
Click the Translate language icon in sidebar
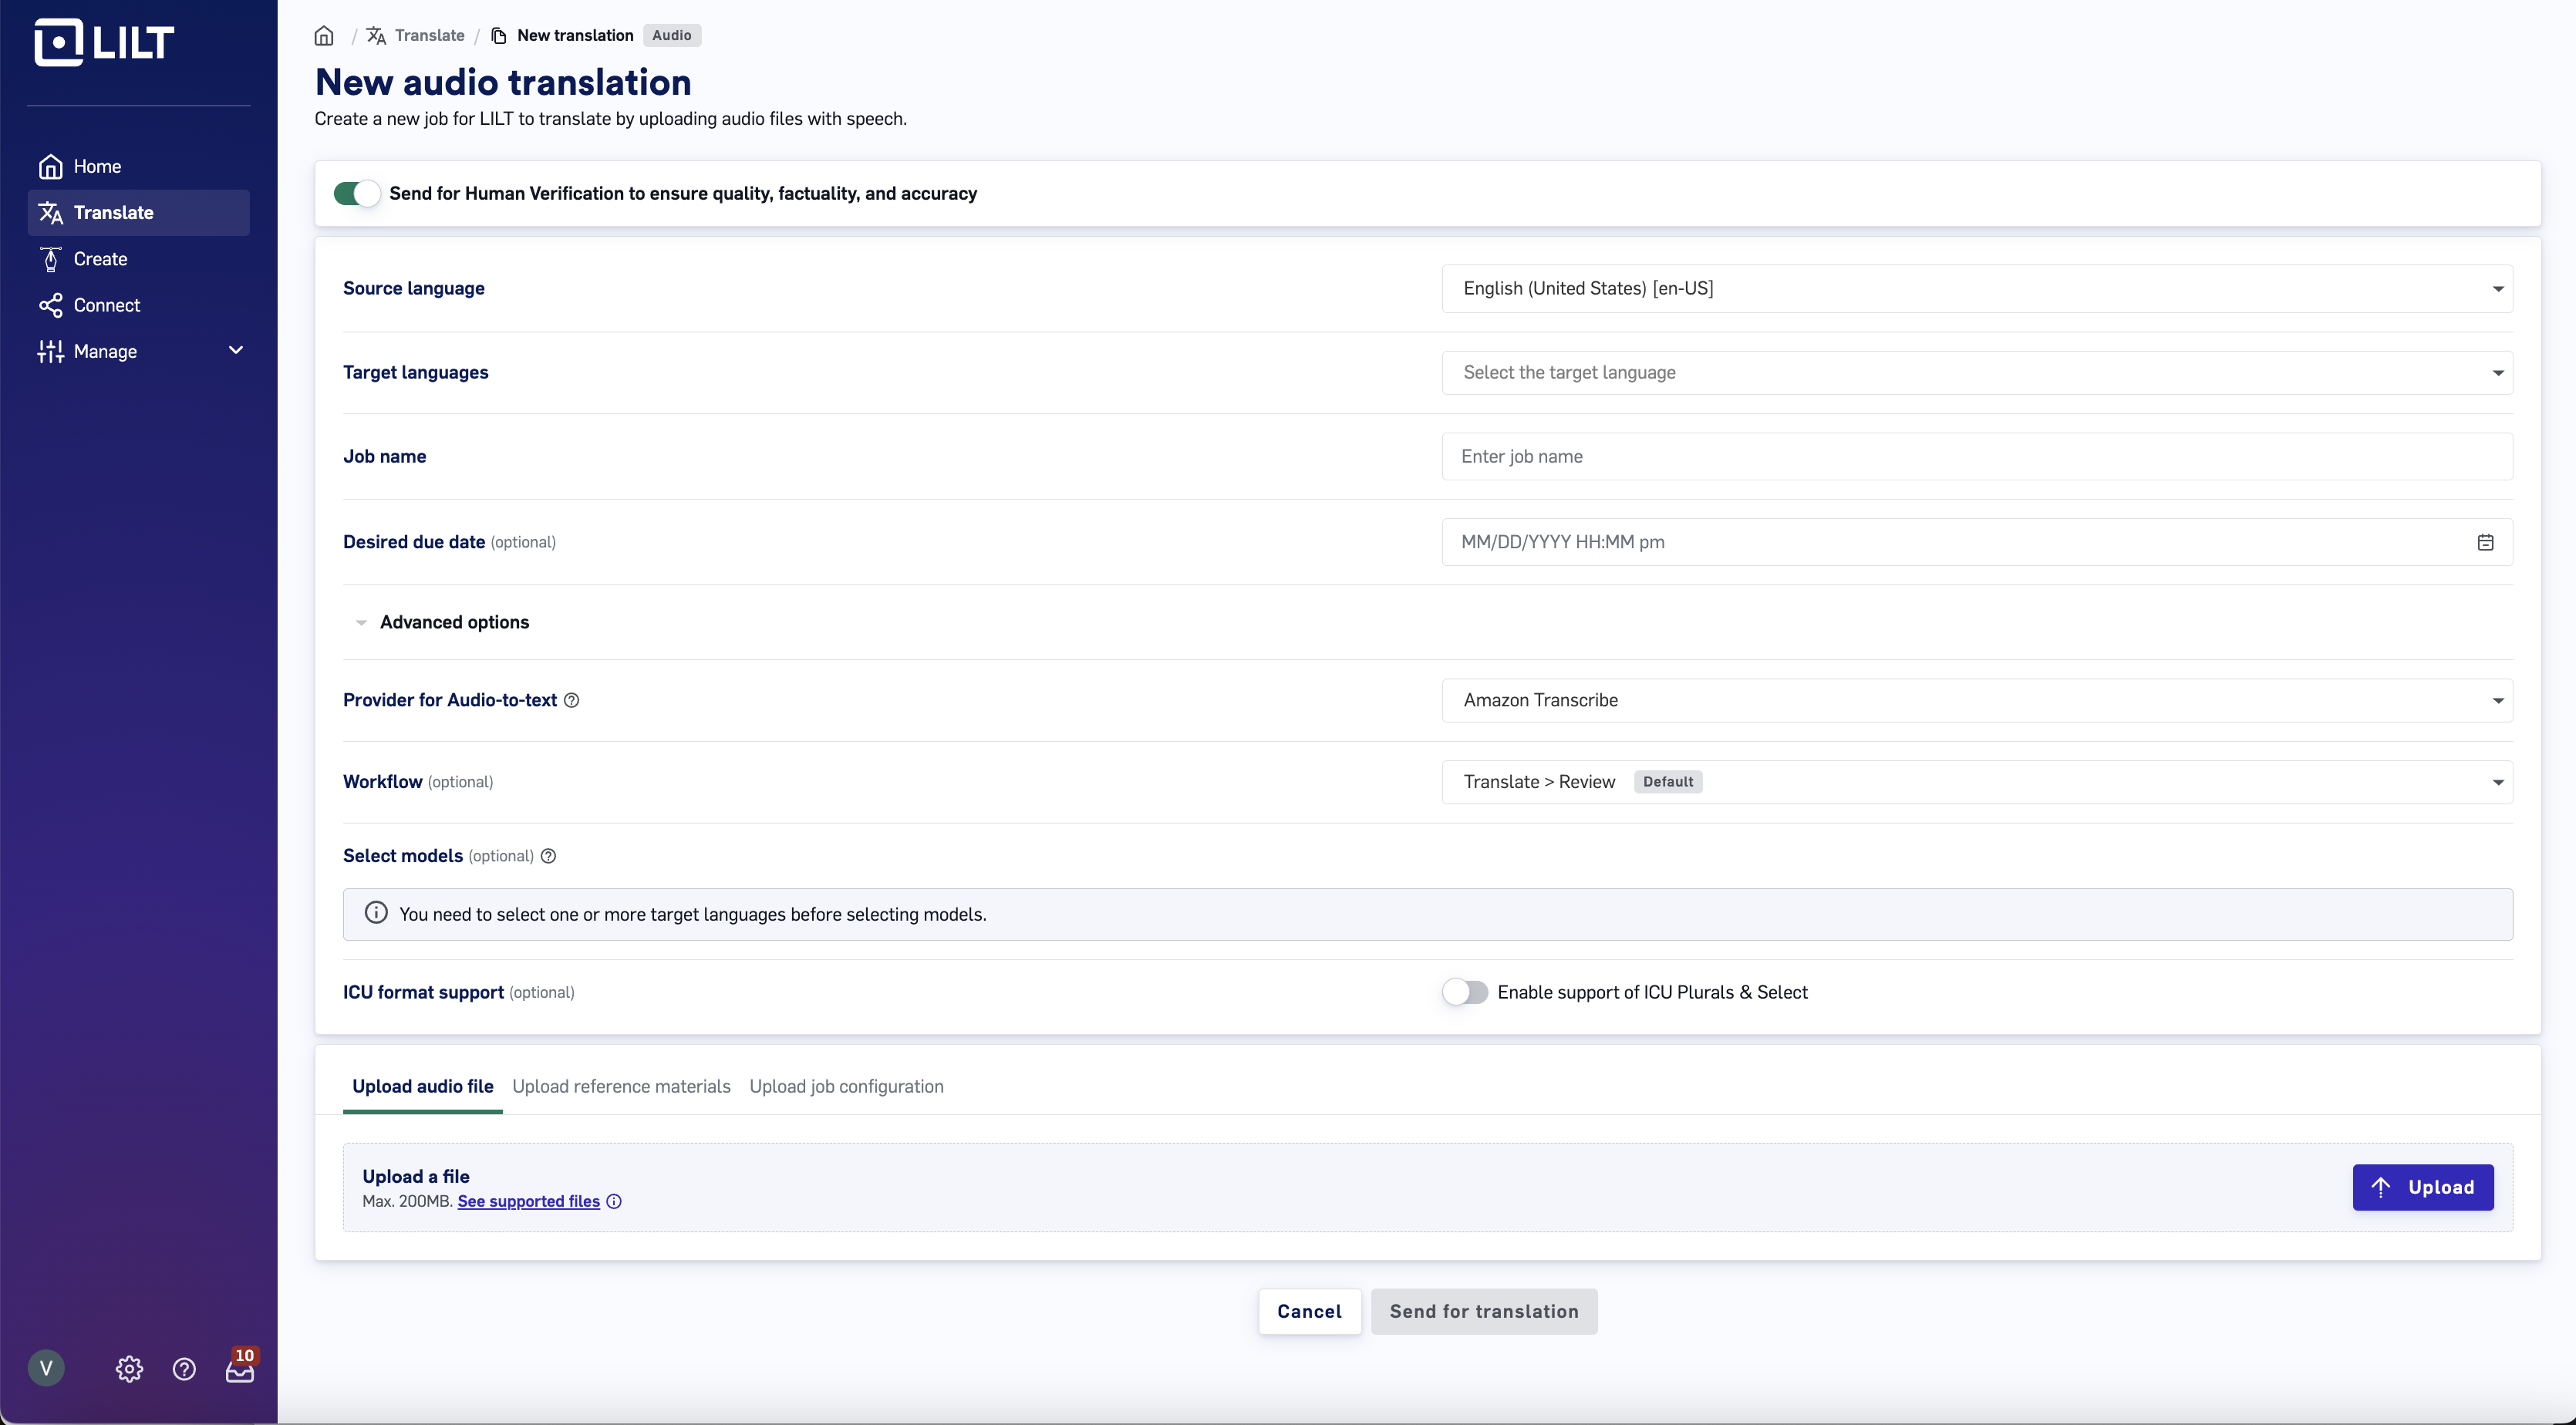(x=51, y=212)
